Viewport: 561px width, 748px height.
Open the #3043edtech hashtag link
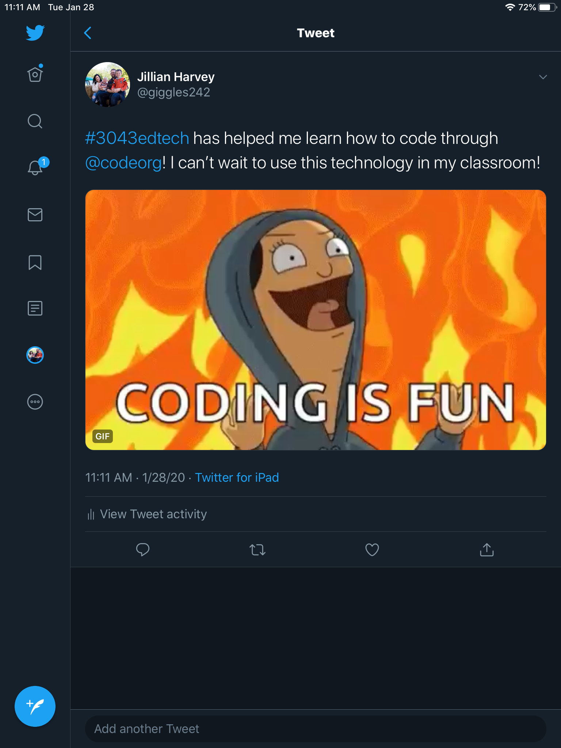click(x=137, y=138)
